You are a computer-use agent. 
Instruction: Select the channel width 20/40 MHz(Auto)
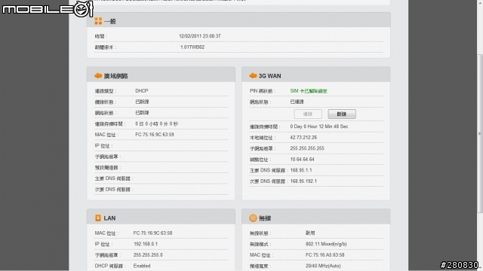(323, 266)
